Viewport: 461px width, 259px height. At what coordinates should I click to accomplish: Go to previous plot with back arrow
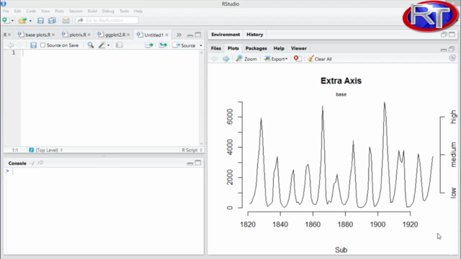pyautogui.click(x=215, y=59)
